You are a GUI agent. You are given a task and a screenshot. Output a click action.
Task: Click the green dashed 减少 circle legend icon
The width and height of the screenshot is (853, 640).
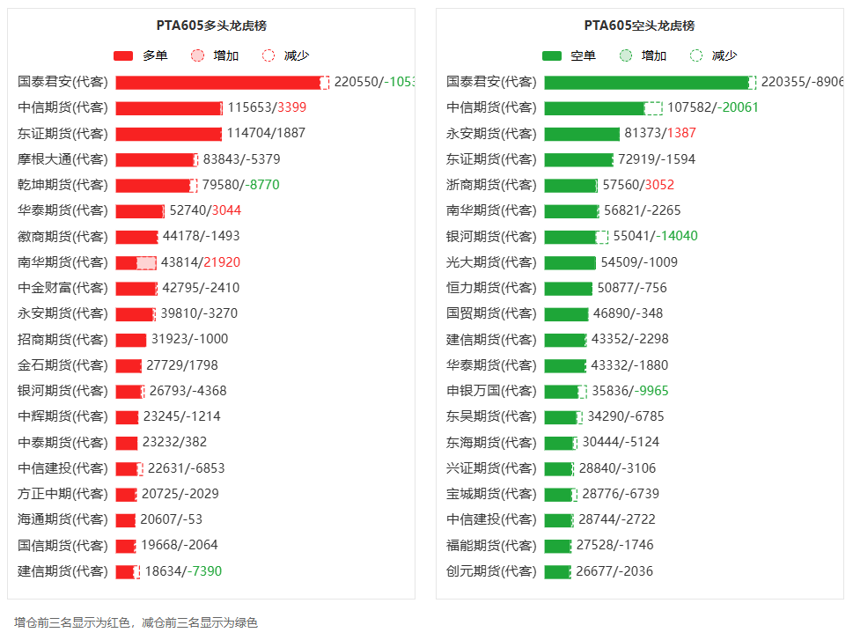coord(696,56)
